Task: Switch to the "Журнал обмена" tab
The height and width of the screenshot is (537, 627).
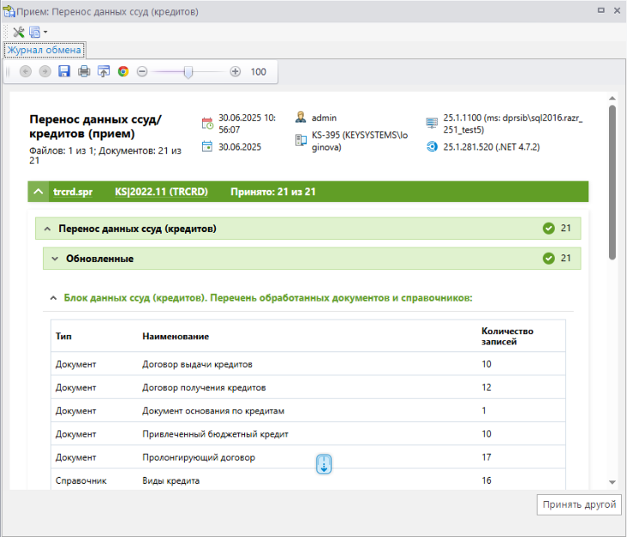Action: click(44, 50)
